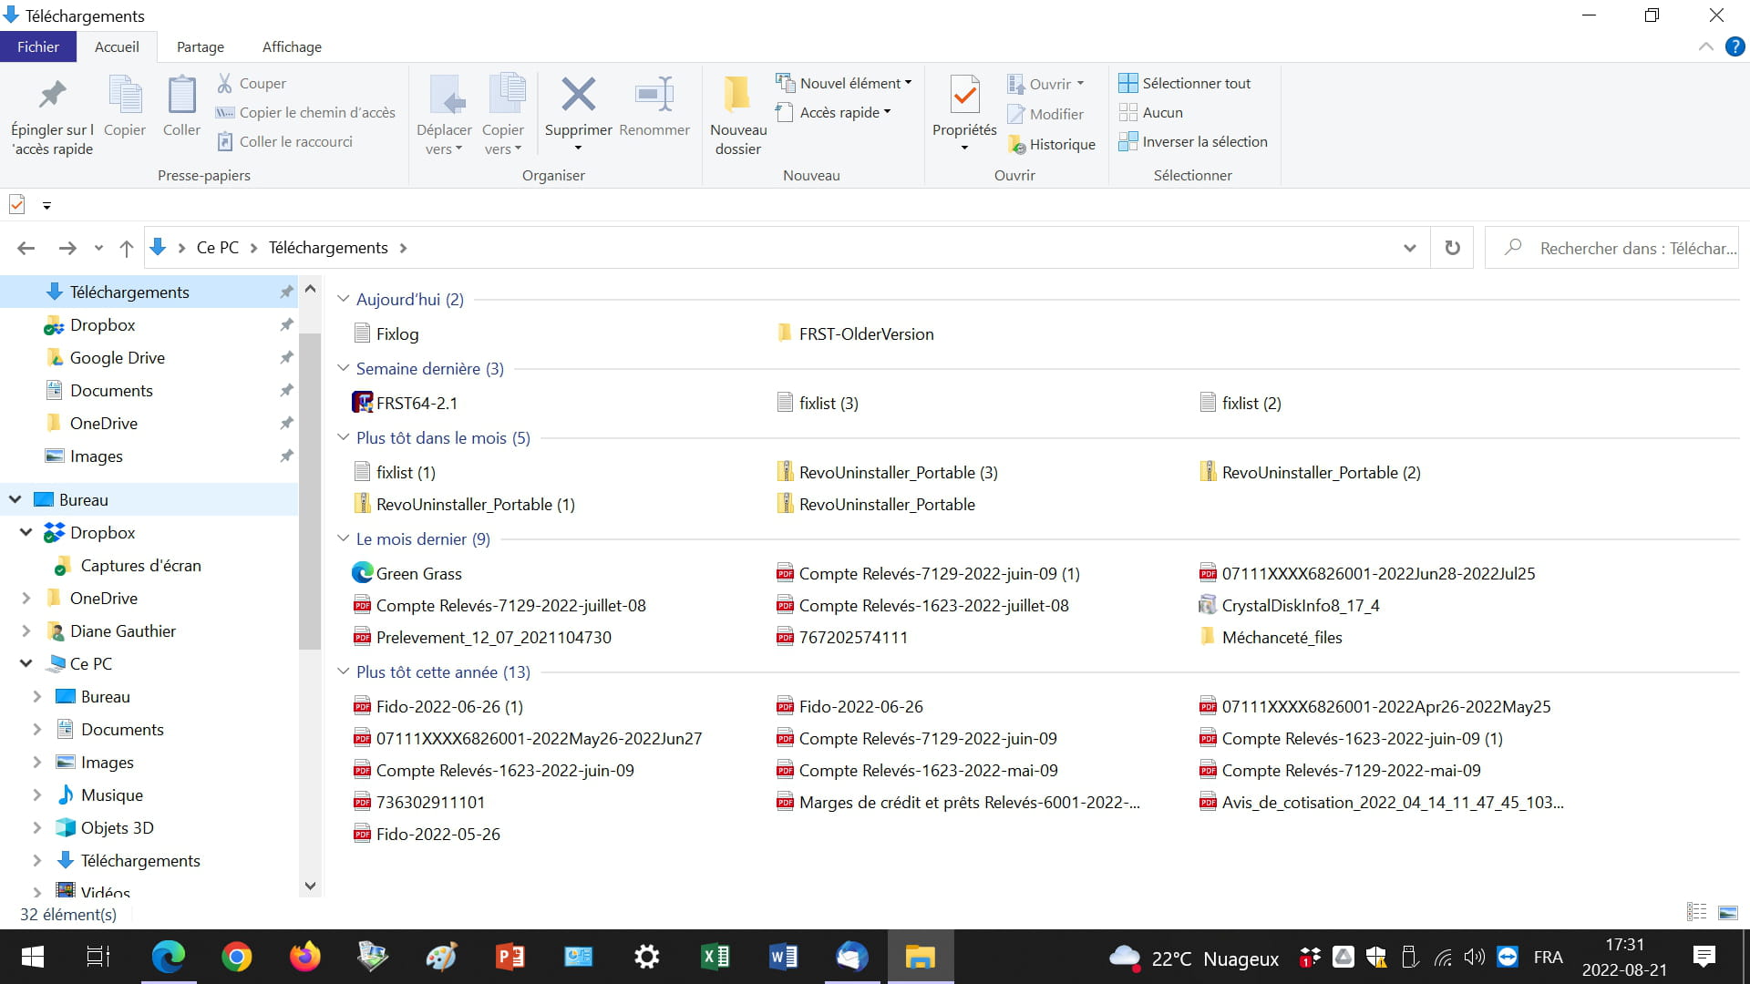Collapse the Aujourd'hui group

tap(343, 299)
